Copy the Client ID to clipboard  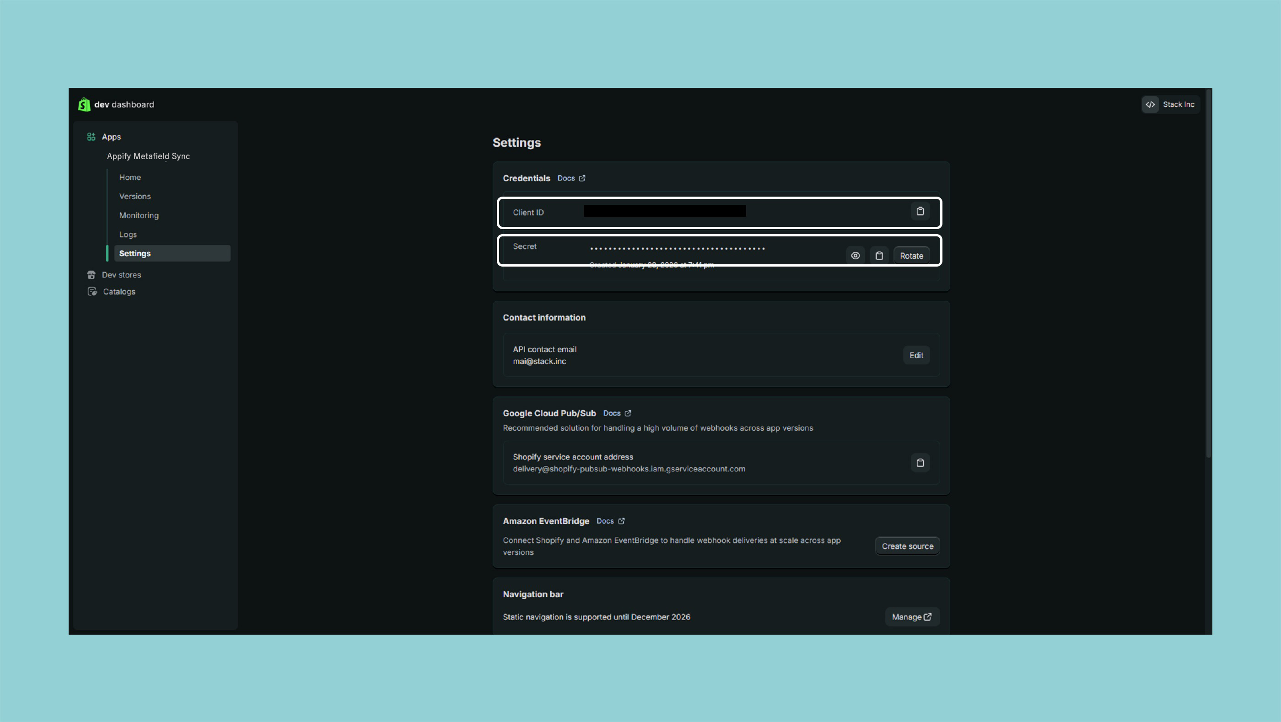tap(920, 211)
